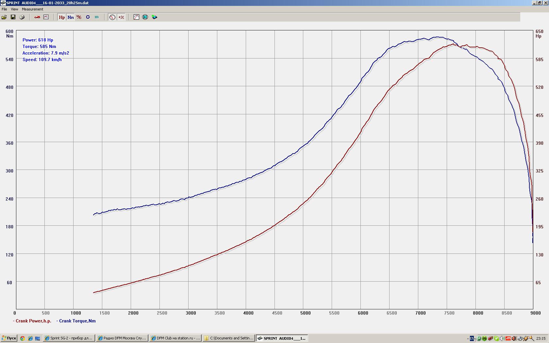Click the red car toolbar icon
Image resolution: width=549 pixels, height=343 pixels.
pyautogui.click(x=37, y=17)
